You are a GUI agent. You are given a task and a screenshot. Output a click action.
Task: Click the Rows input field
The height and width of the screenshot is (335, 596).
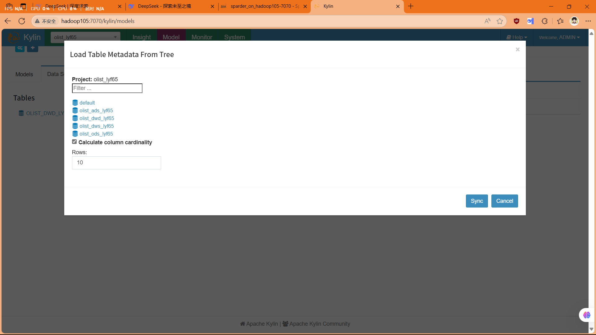point(116,163)
